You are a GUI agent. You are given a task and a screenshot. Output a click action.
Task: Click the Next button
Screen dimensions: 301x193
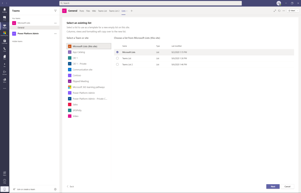(273, 187)
